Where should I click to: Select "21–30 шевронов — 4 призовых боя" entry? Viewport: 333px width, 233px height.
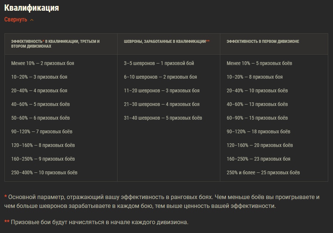pos(162,104)
